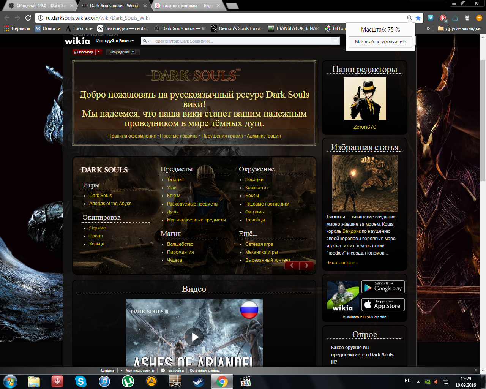
Task: Open the red extension icon with badge 4
Action: 443,18
